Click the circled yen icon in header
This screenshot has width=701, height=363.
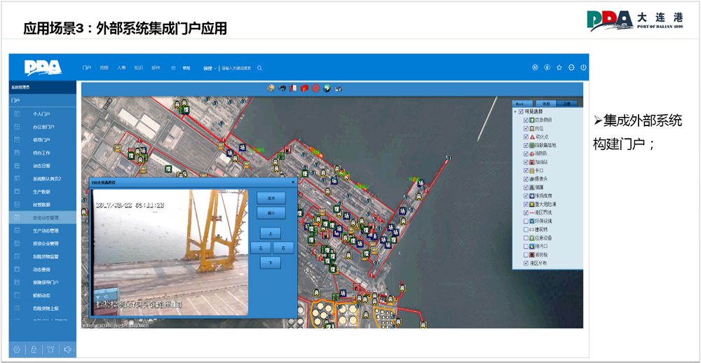click(x=547, y=67)
